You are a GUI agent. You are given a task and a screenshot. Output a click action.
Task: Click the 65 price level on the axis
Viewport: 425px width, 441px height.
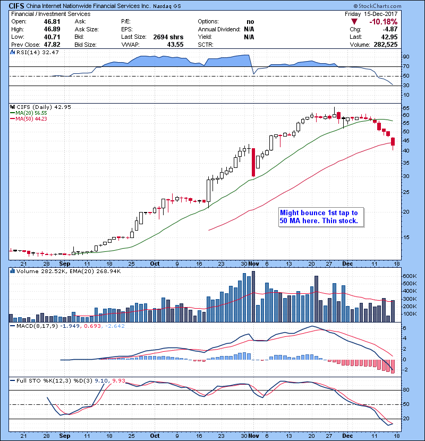coord(406,108)
